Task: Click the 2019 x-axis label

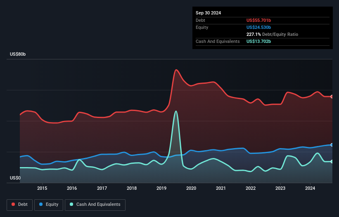Action: pos(161,188)
